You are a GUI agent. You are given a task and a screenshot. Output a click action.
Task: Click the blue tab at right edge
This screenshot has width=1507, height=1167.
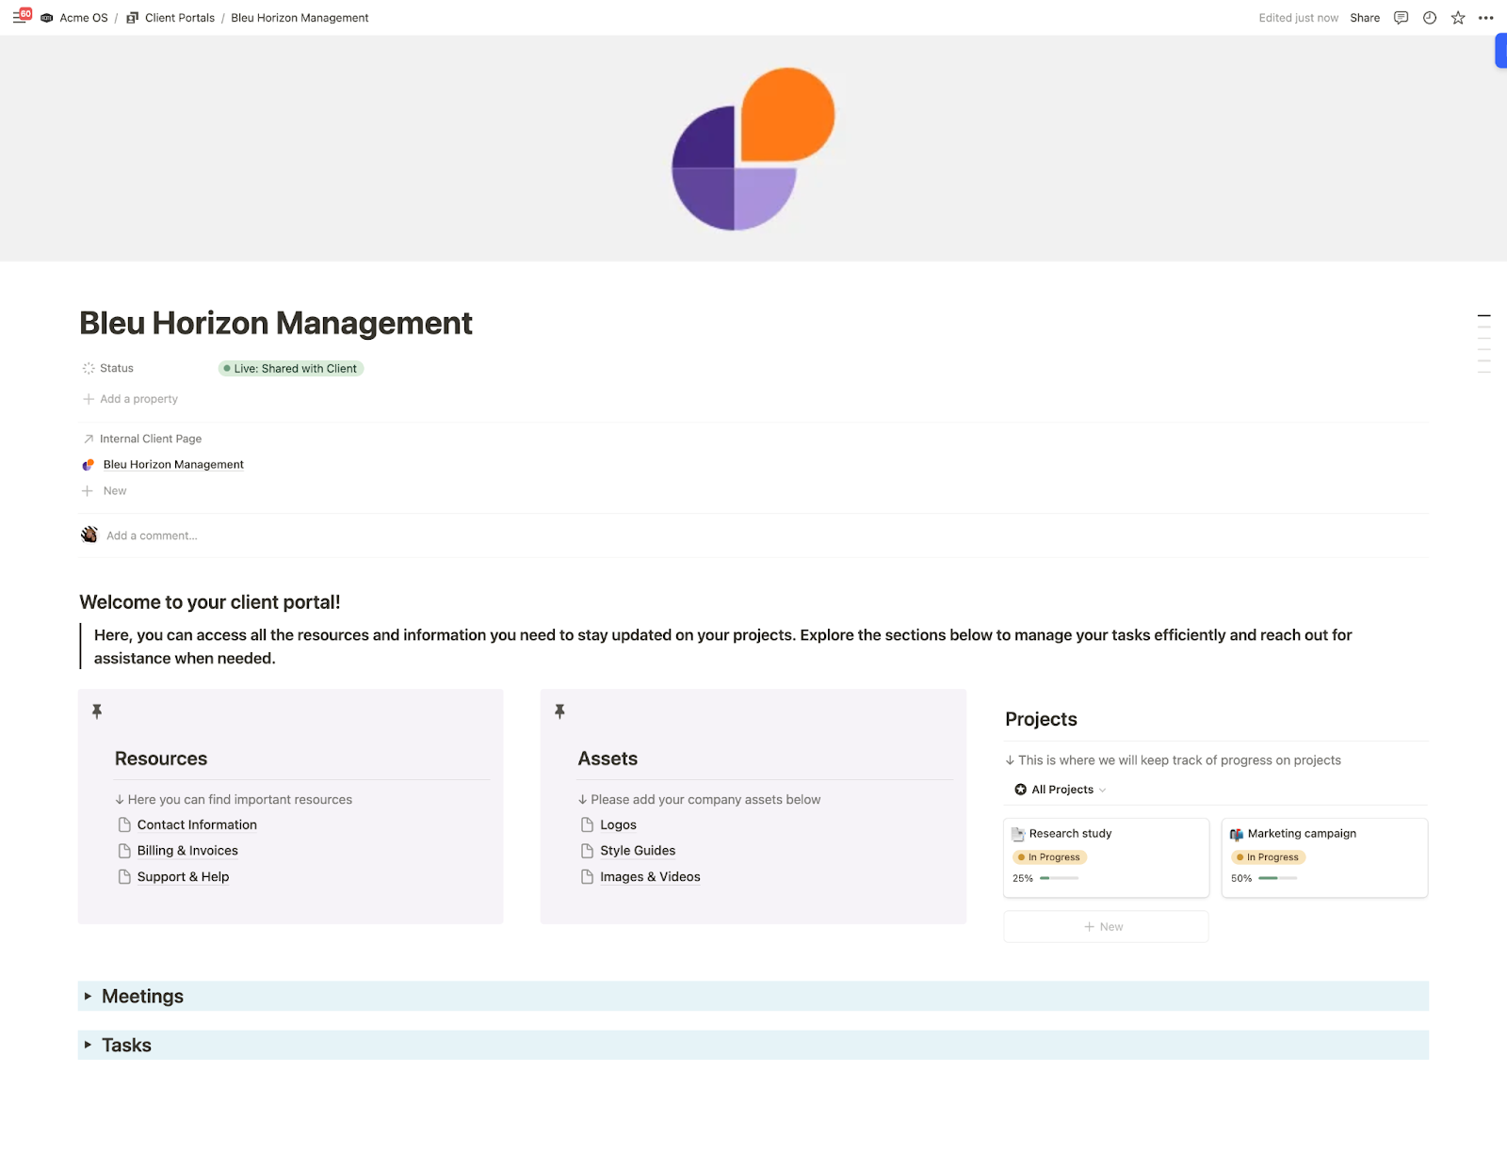click(1501, 51)
